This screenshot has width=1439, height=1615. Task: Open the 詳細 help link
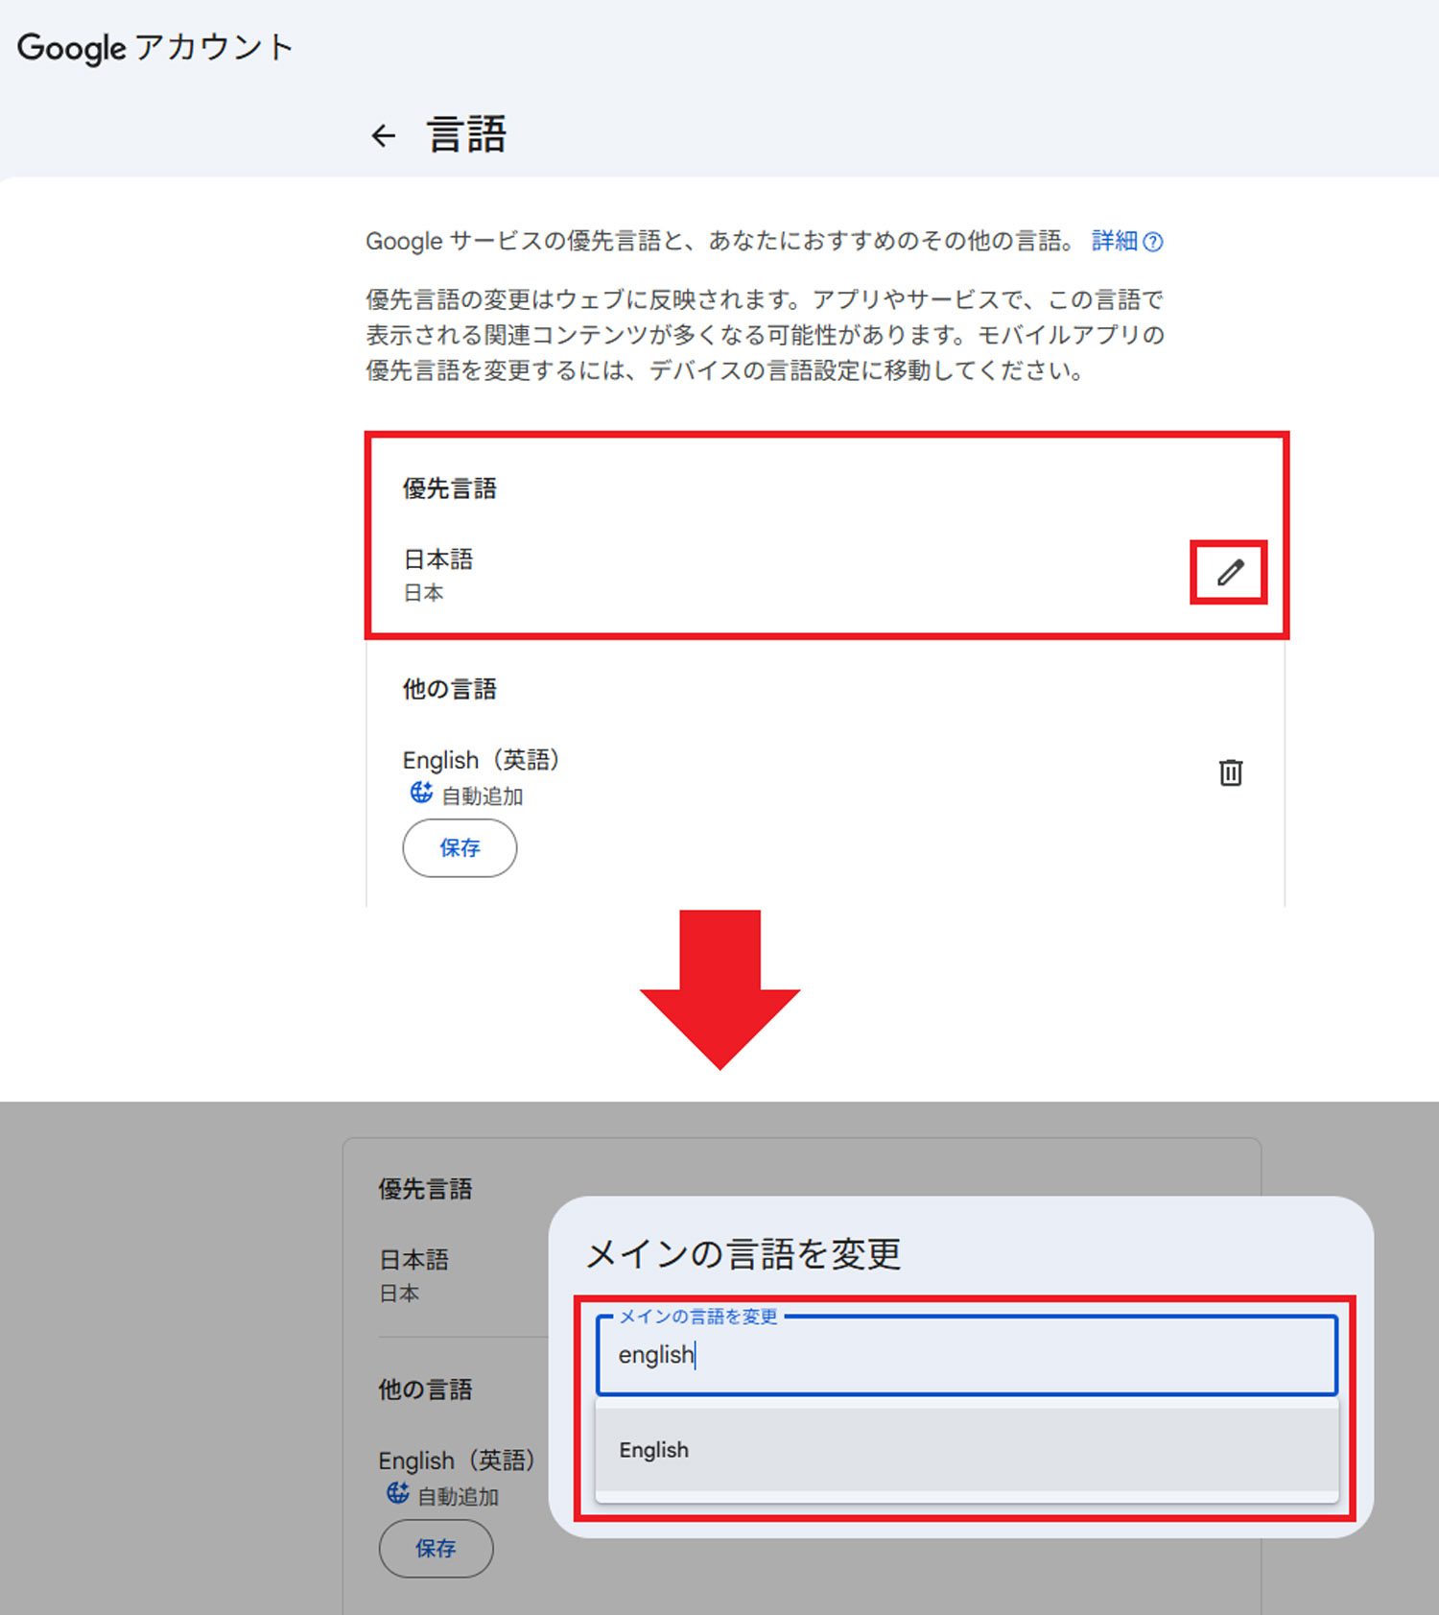point(1127,241)
